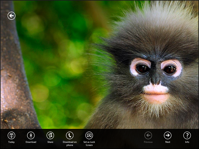Click the dimmed 'Previous' text label
Viewport: 199px width, 149px height.
[148, 142]
